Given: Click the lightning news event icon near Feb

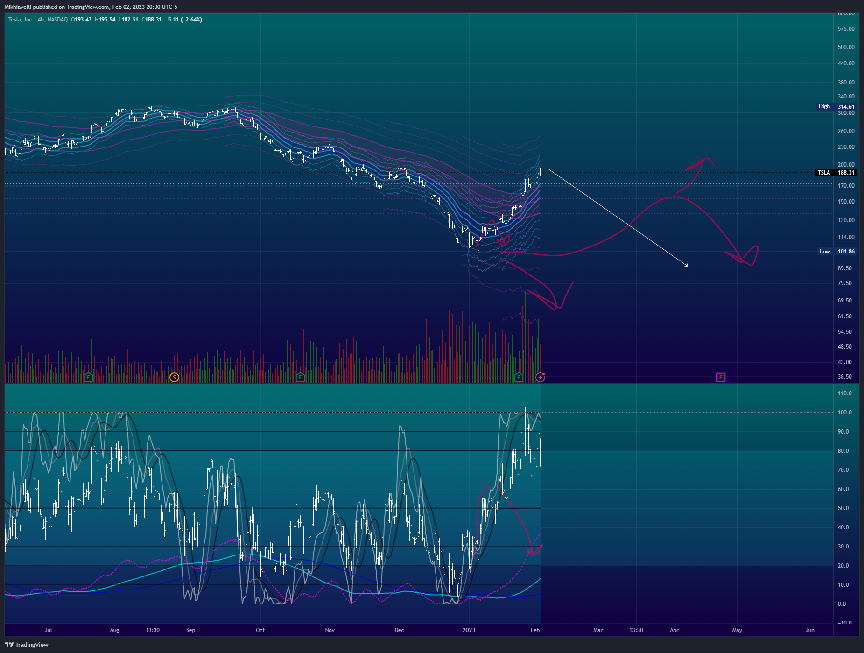Looking at the screenshot, I should coord(541,377).
